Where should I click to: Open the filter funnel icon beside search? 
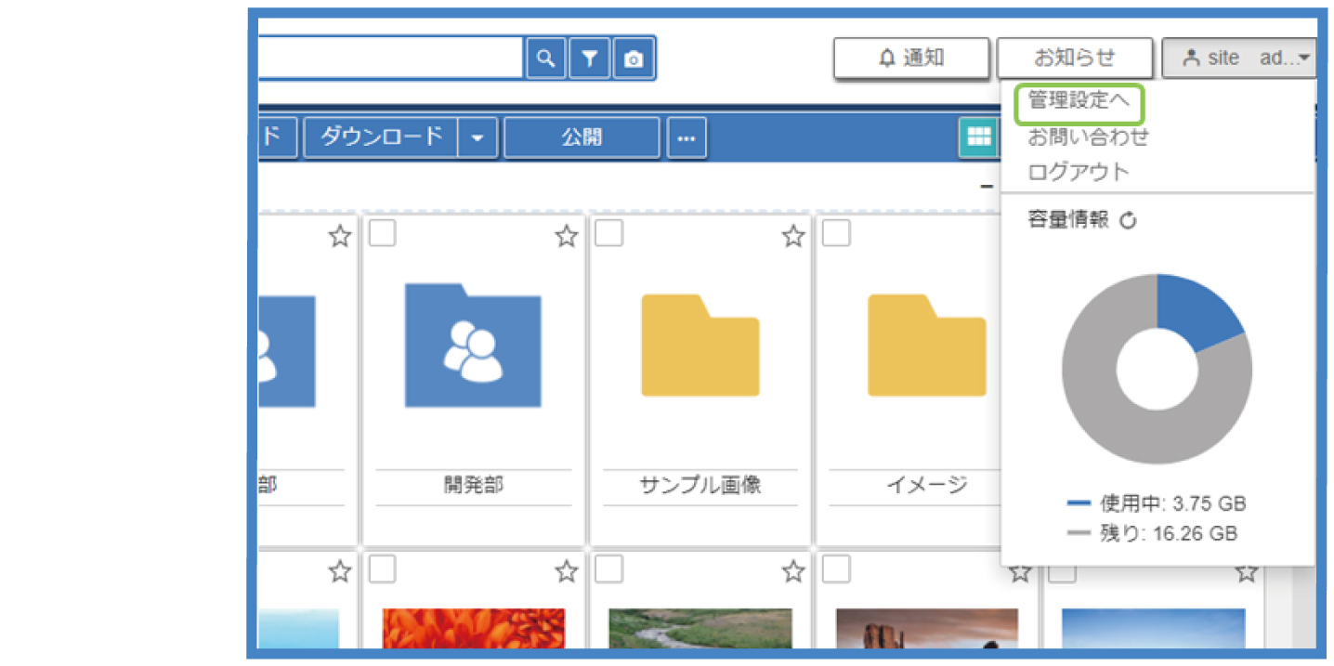[x=589, y=57]
